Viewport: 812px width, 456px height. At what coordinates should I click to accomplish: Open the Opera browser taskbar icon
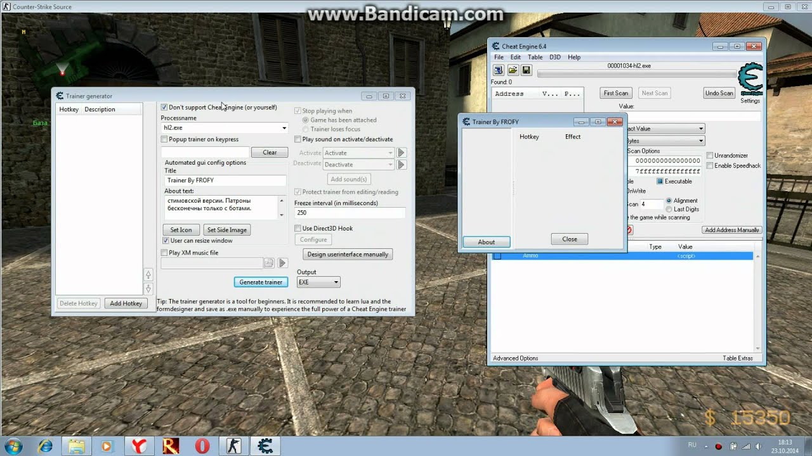tap(202, 446)
